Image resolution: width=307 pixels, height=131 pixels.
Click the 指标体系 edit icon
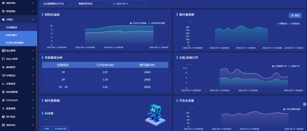point(3,125)
